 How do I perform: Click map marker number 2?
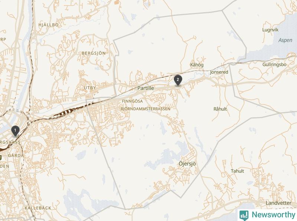(x=178, y=80)
